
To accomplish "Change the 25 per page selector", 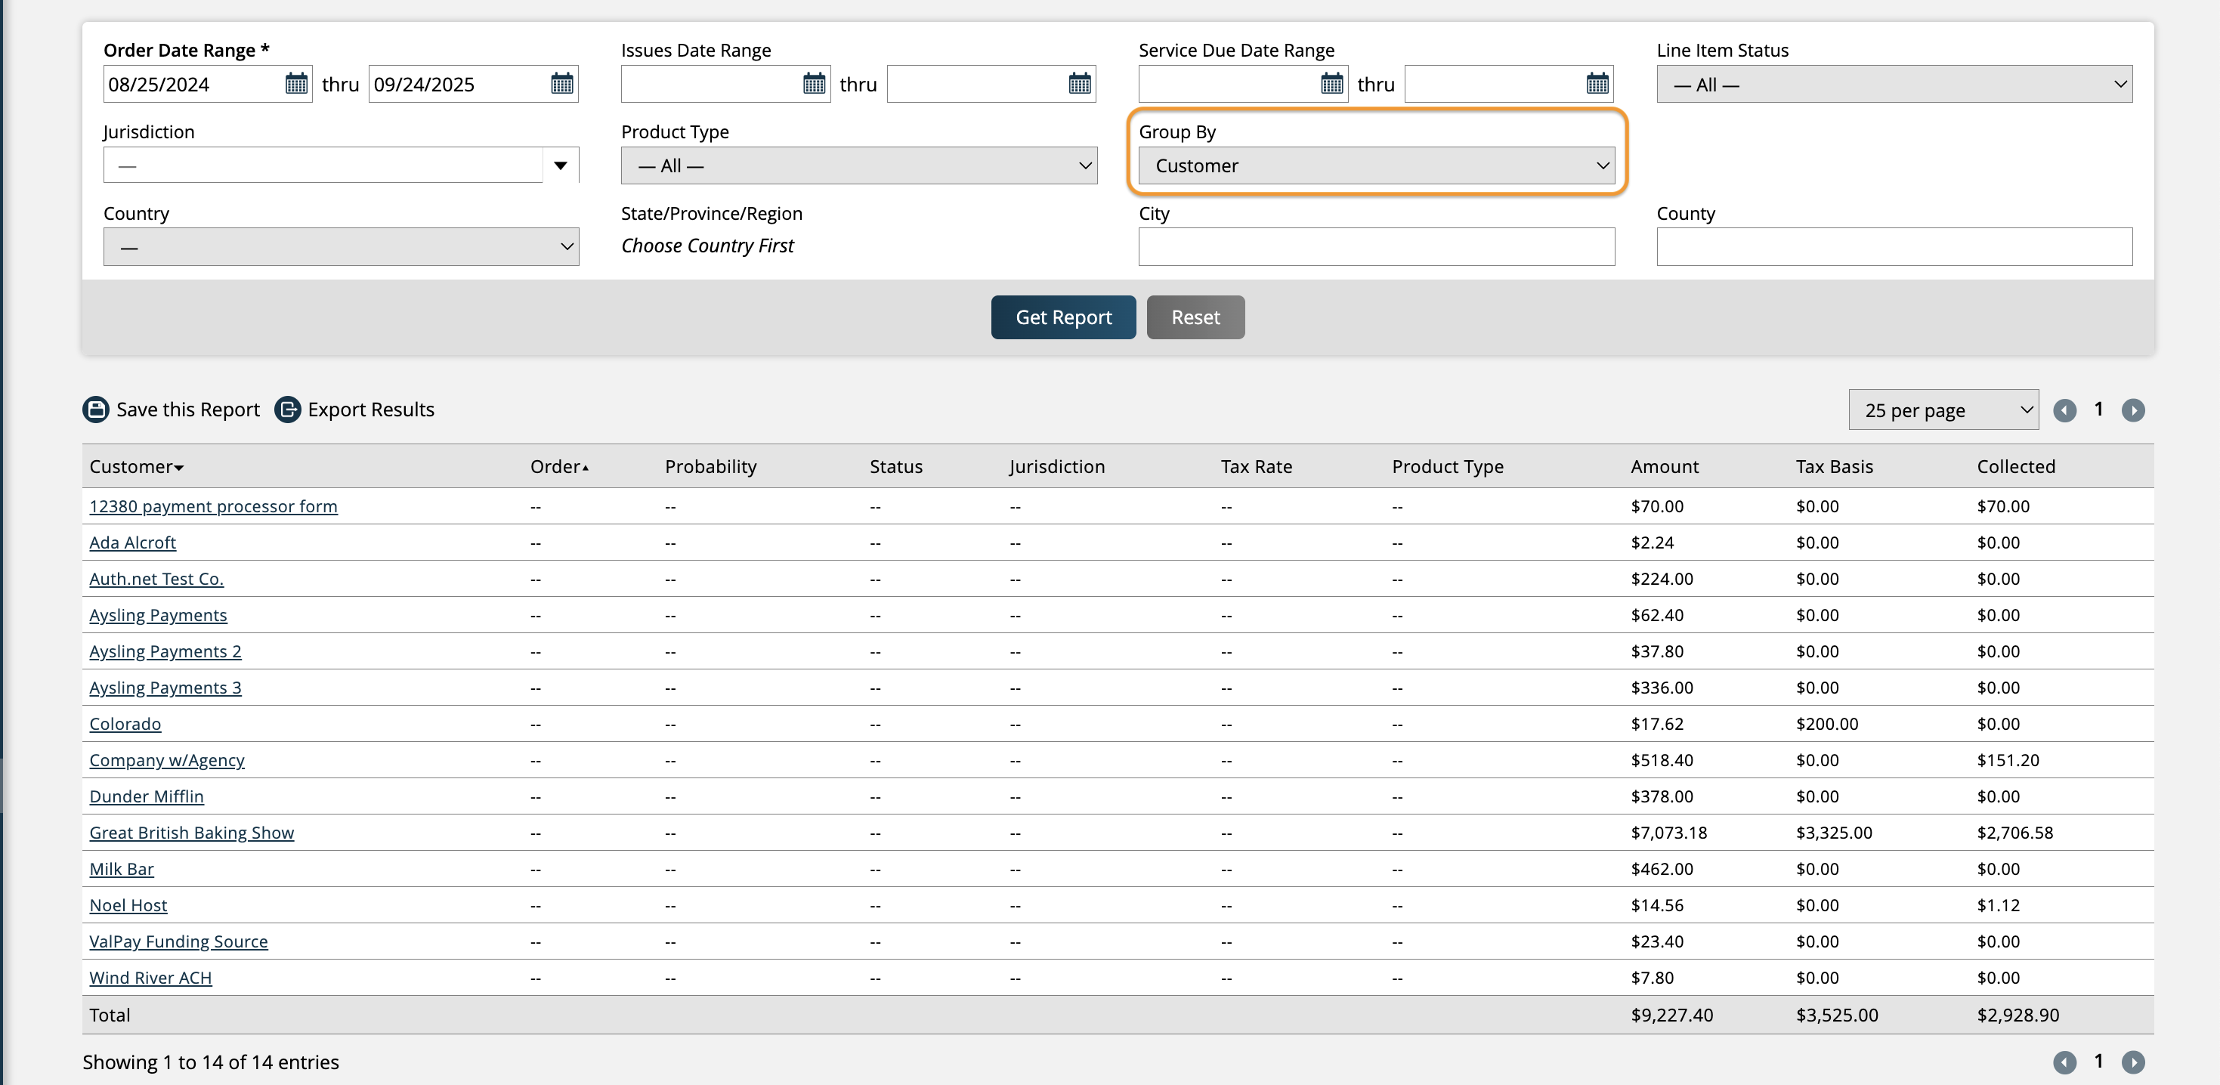I will click(x=1943, y=410).
